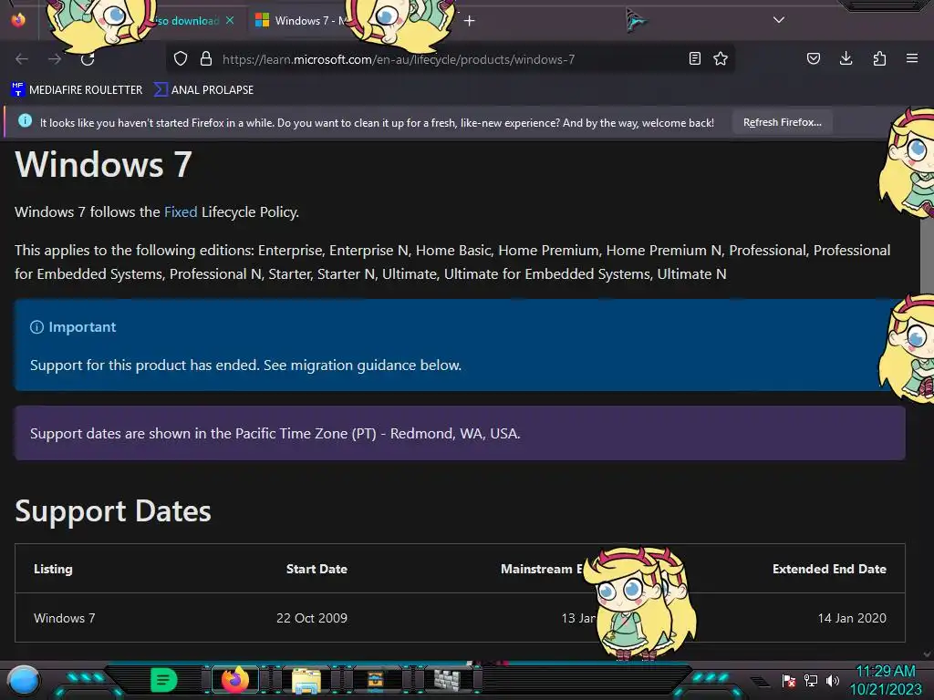Click the Windows 7 table cell
The width and height of the screenshot is (934, 700).
click(x=65, y=618)
